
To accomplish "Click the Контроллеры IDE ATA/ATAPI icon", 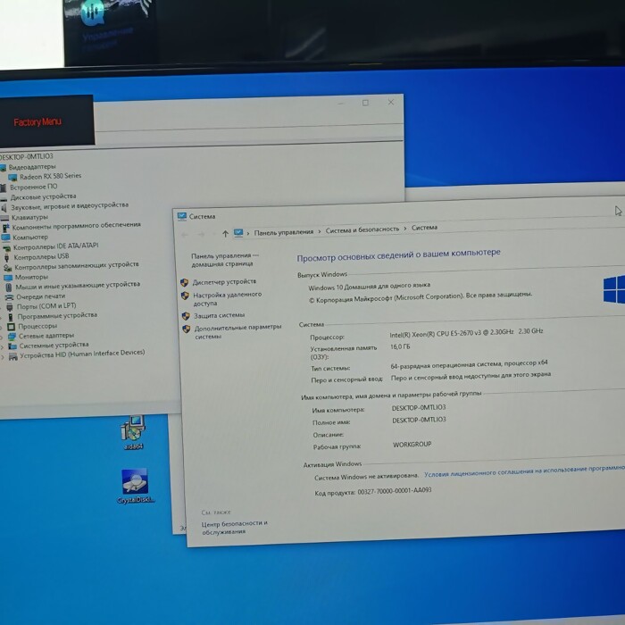I will click(x=7, y=248).
